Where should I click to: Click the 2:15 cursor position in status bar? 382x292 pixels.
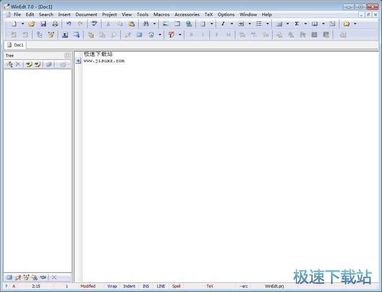click(x=36, y=286)
